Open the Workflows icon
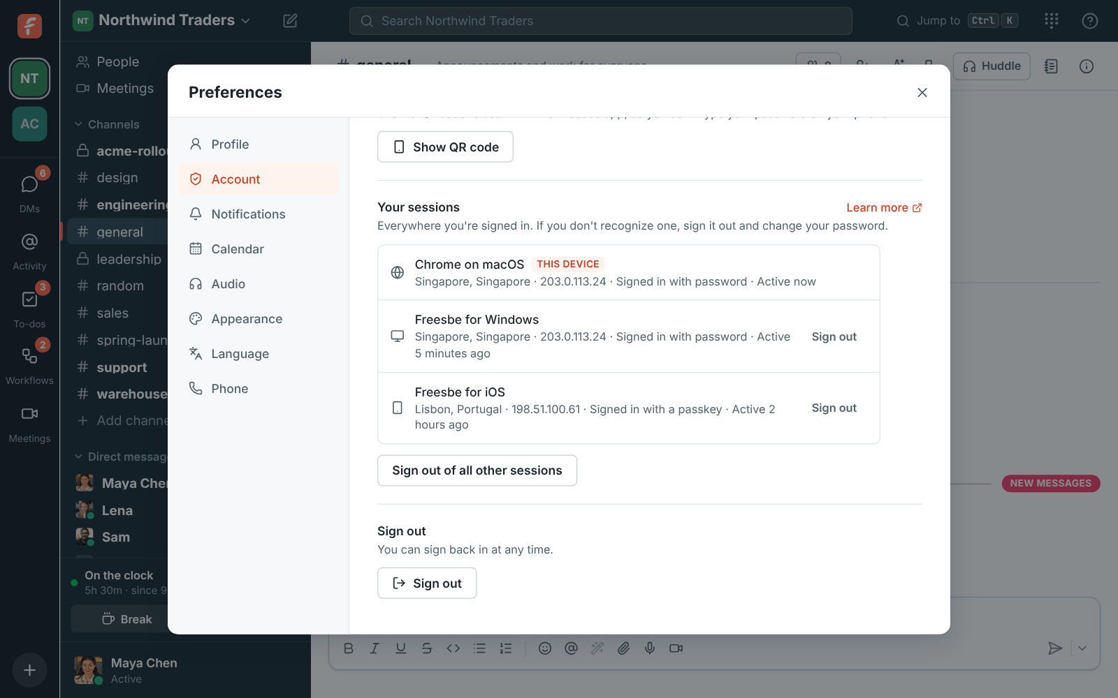The height and width of the screenshot is (698, 1118). (29, 357)
